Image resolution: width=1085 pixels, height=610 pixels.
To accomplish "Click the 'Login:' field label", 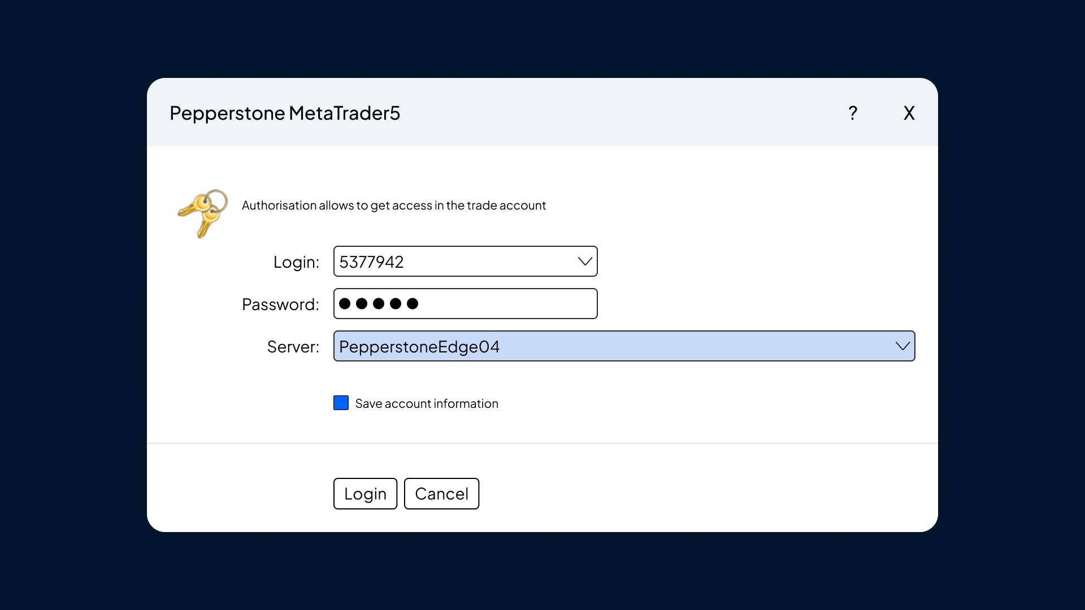I will [x=296, y=262].
